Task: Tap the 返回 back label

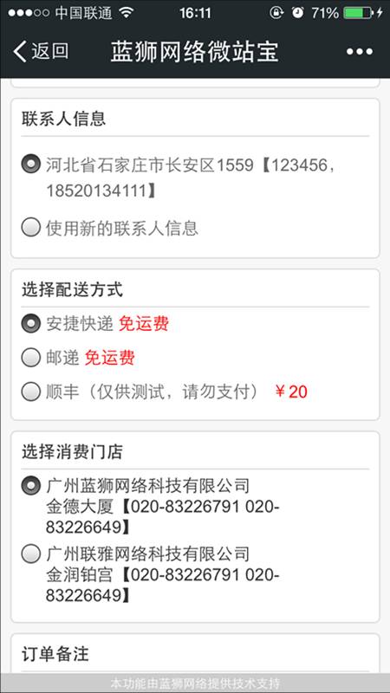Action: click(x=50, y=52)
